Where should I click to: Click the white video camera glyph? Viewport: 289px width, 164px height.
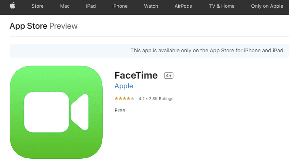point(57,112)
